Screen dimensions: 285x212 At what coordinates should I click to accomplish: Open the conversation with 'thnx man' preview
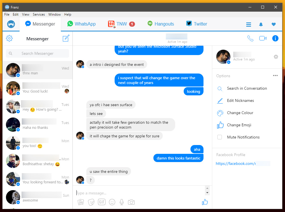coord(37,70)
